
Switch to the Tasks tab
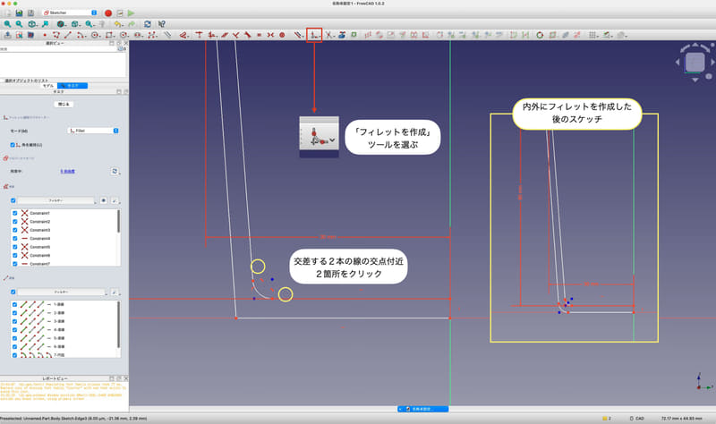[x=72, y=86]
